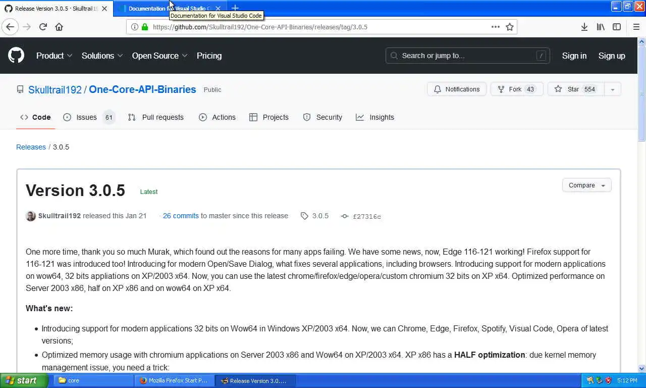Open the Skulltrail192 owner link
The image size is (646, 388).
55,89
